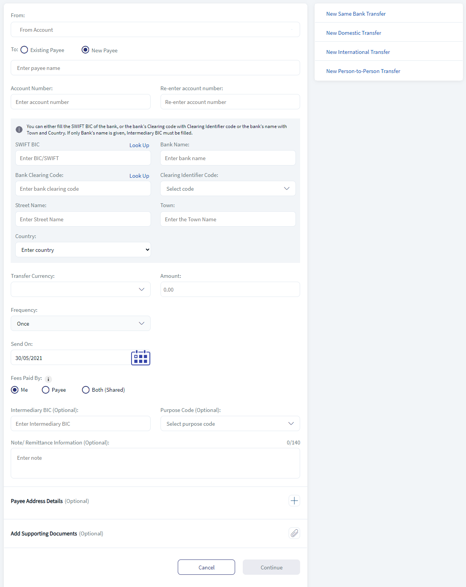
Task: Select the New Payee radio button
Action: tap(85, 50)
